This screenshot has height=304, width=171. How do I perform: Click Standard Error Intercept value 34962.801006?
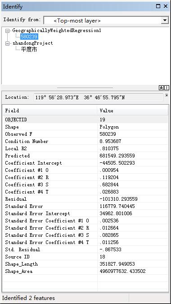click(x=116, y=213)
